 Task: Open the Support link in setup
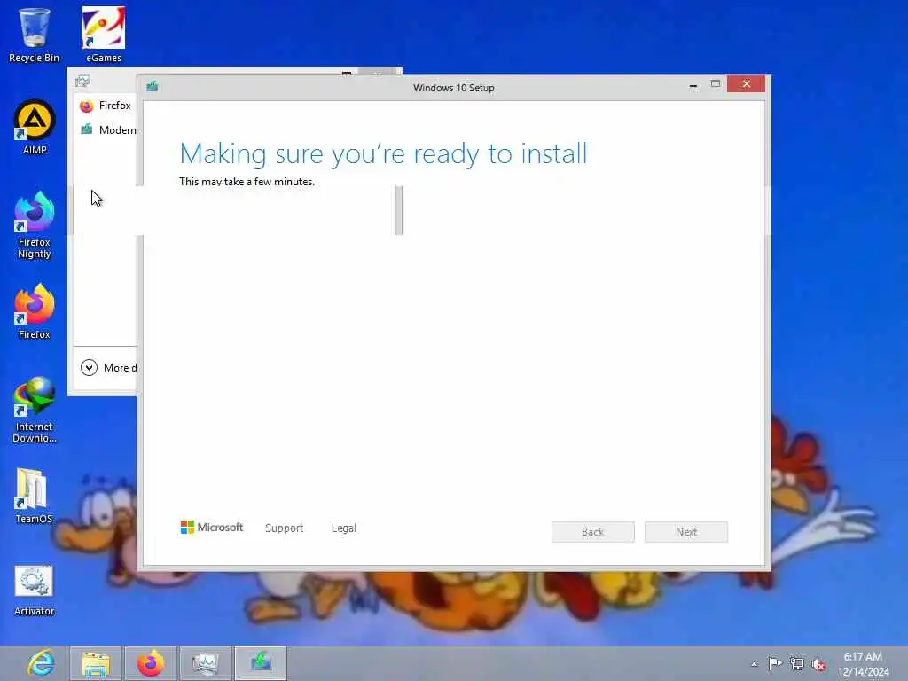(284, 528)
